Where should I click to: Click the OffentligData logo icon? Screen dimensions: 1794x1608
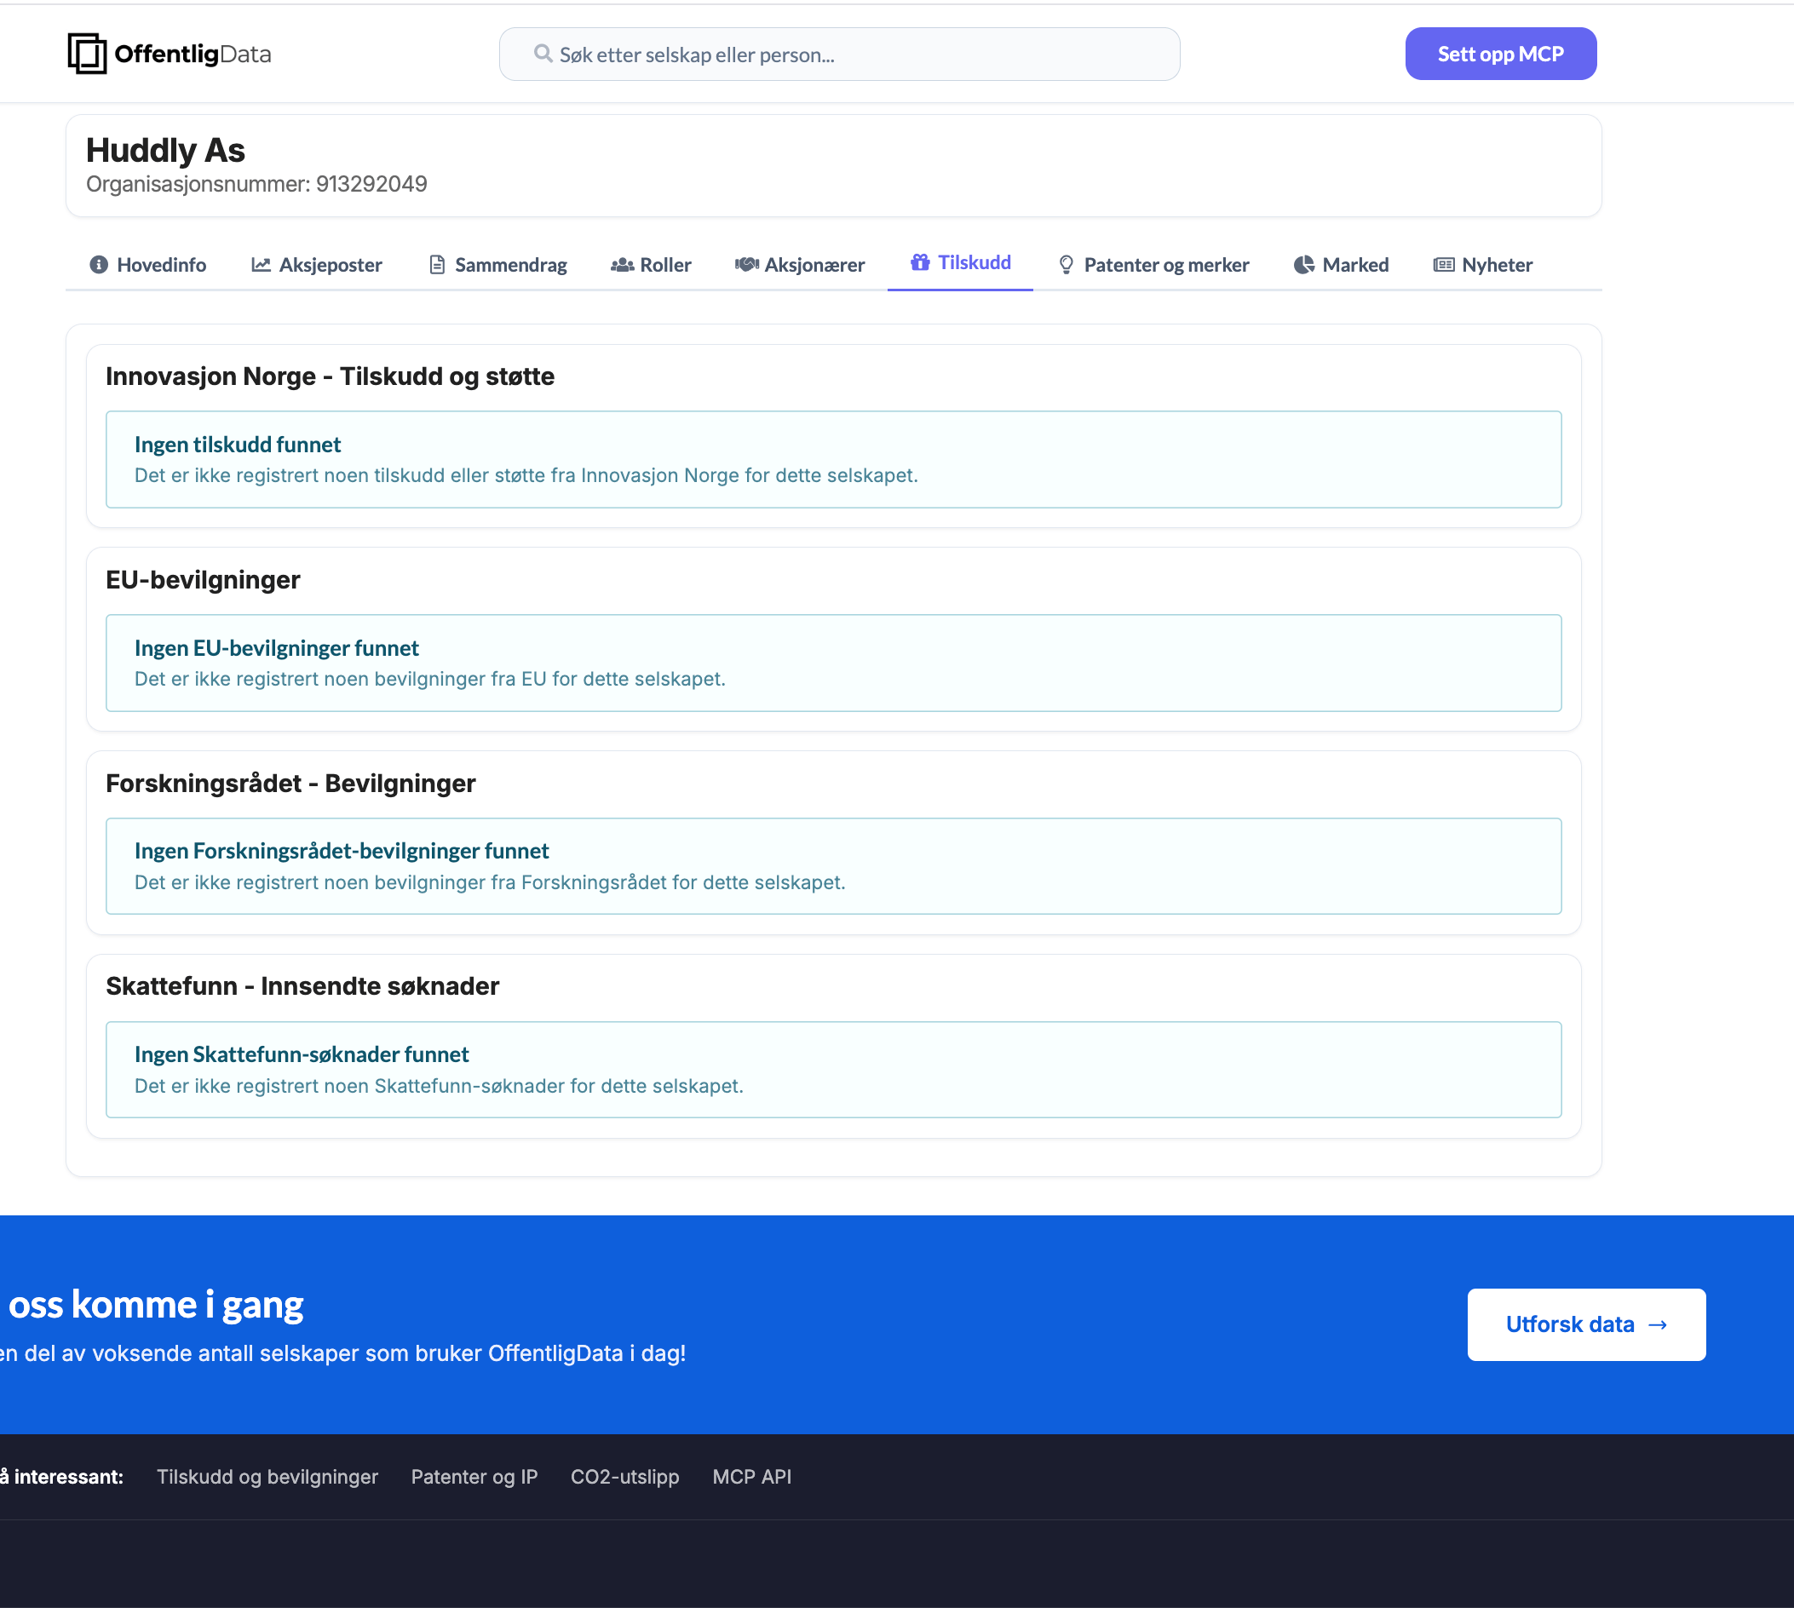click(87, 54)
